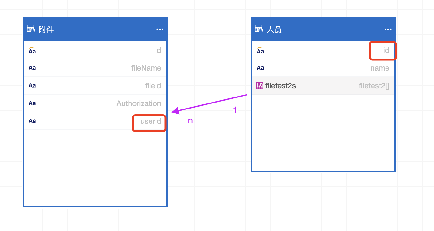Click the text type icon beside name
This screenshot has width=434, height=231.
[x=260, y=68]
